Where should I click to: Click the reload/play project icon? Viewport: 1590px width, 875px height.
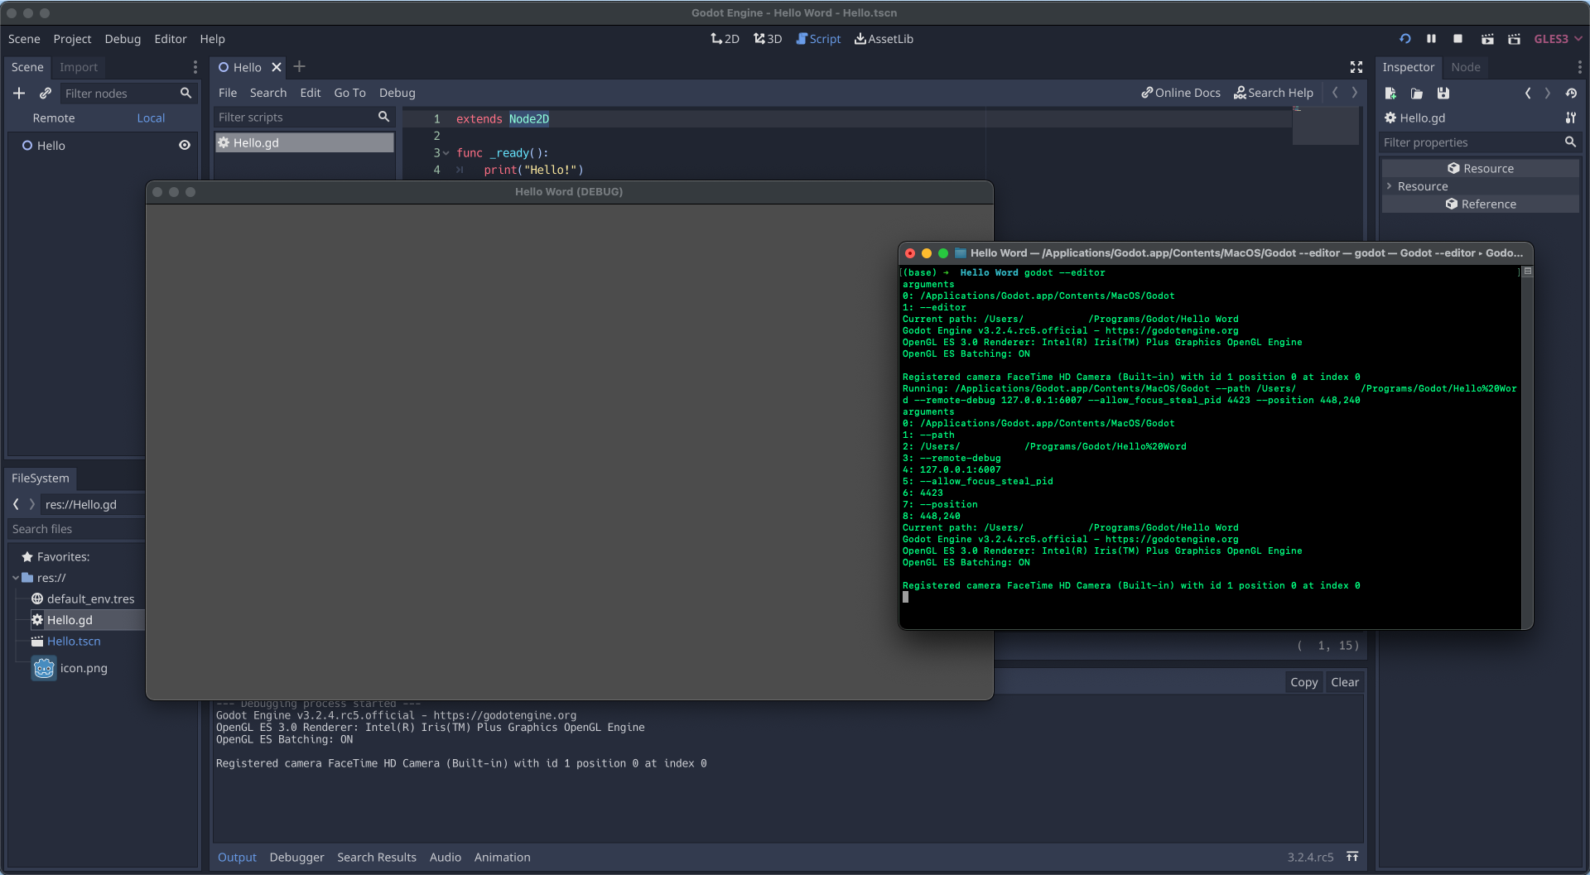[x=1405, y=39]
